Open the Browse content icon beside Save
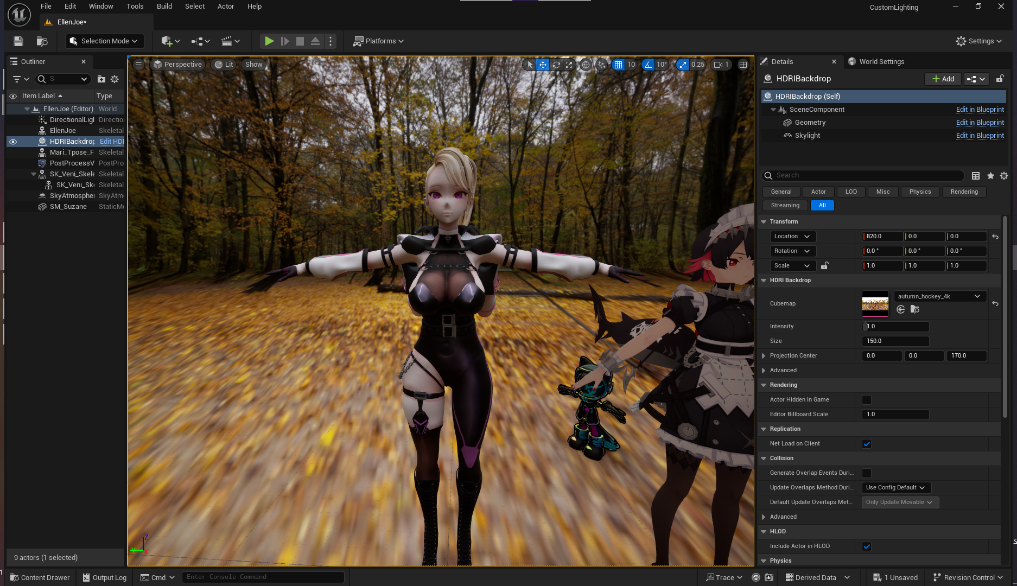 pos(42,41)
